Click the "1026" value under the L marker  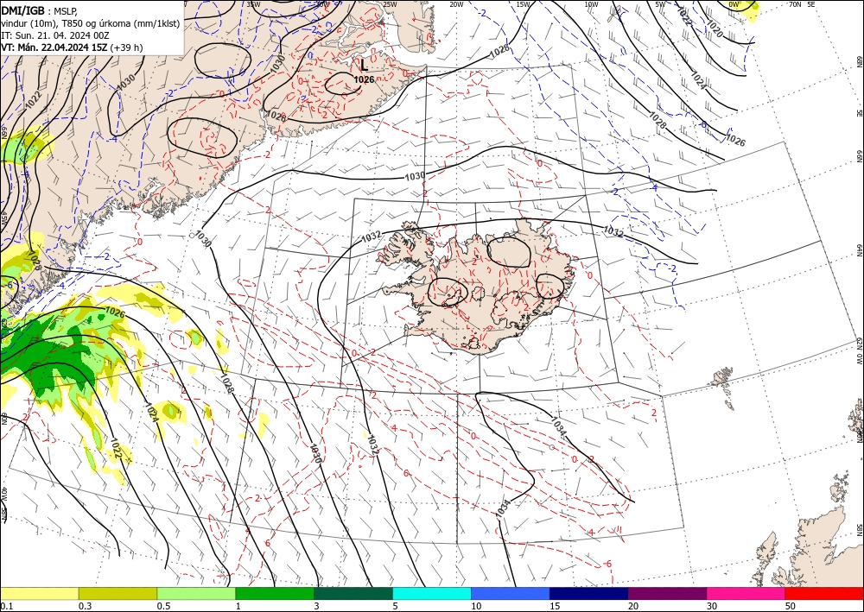(365, 79)
